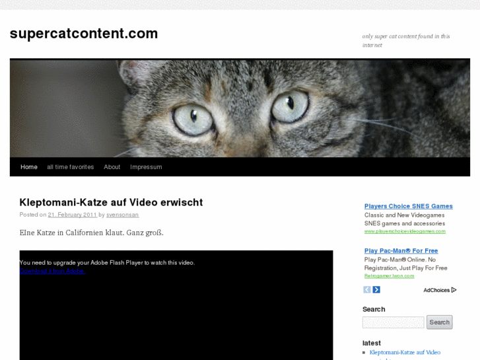The image size is (480, 360).
Task: Visit www.playerschoicevideogames.com ad URL
Action: coord(405,231)
